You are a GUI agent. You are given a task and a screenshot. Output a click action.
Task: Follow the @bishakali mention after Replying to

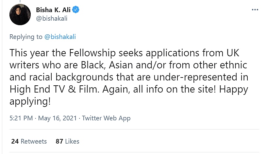pos(60,37)
